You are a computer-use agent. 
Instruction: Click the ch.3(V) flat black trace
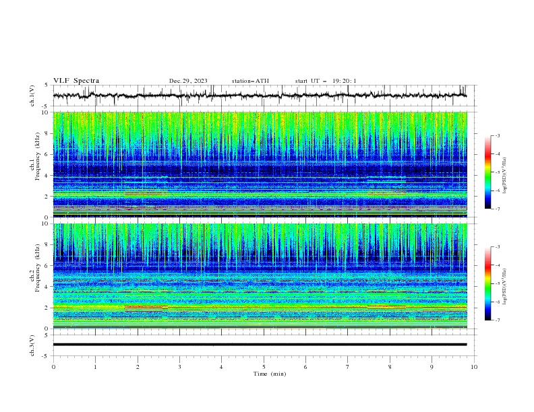[260, 345]
